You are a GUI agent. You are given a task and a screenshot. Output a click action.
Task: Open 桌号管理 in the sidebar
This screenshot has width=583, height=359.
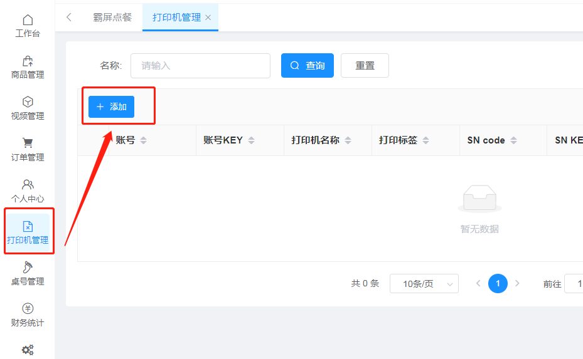pyautogui.click(x=28, y=274)
